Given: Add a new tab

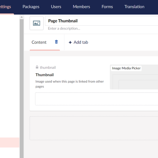Looking at the screenshot, I should point(78,42).
